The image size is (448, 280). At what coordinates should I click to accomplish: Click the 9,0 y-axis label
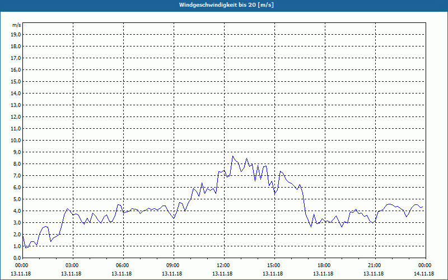[x=17, y=152]
